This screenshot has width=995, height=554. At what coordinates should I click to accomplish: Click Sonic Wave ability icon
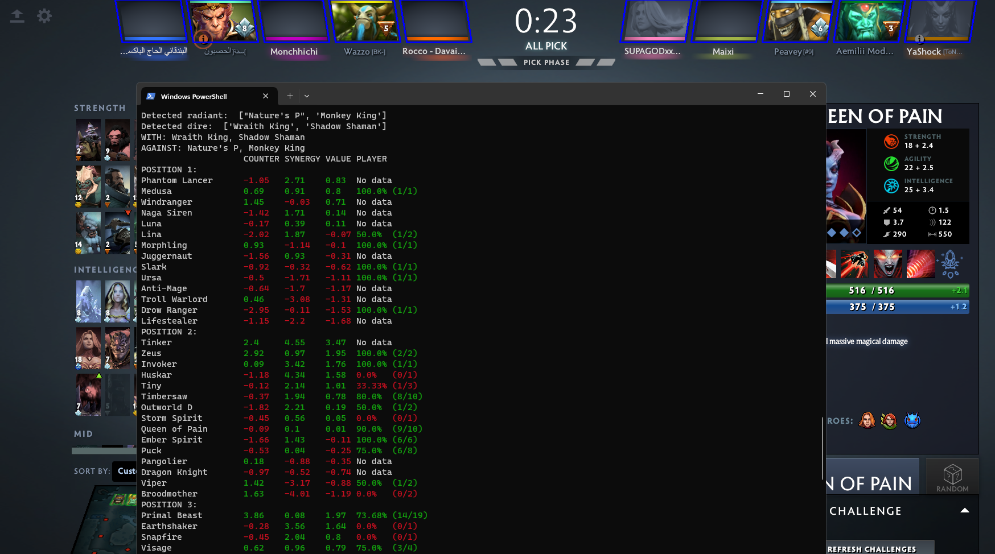point(920,264)
